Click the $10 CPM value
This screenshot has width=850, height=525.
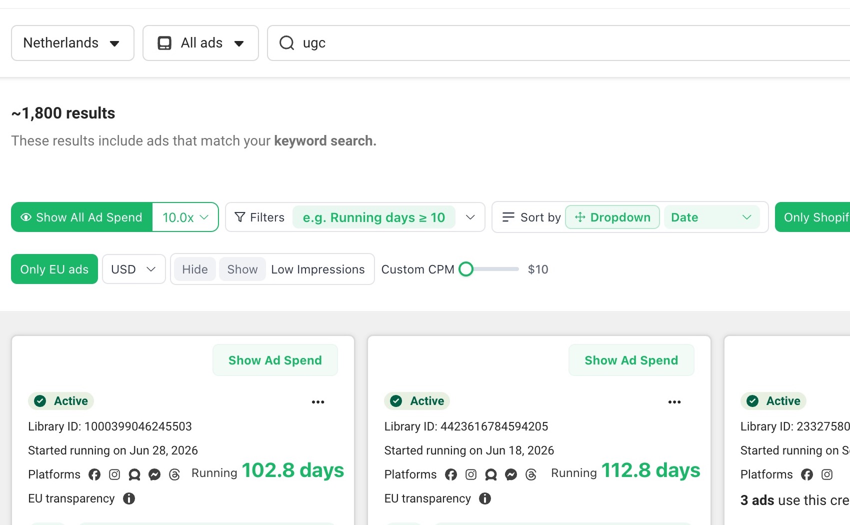point(538,269)
